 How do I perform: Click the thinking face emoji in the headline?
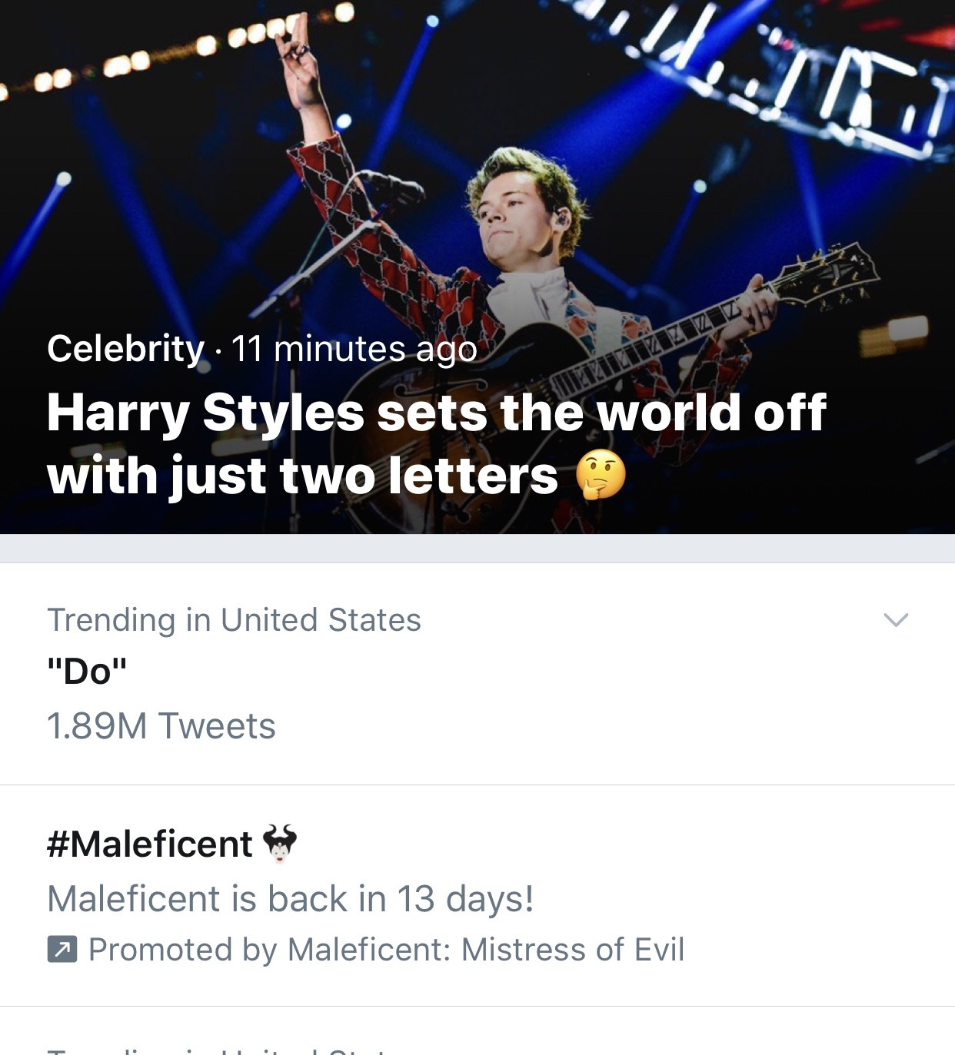click(x=601, y=475)
